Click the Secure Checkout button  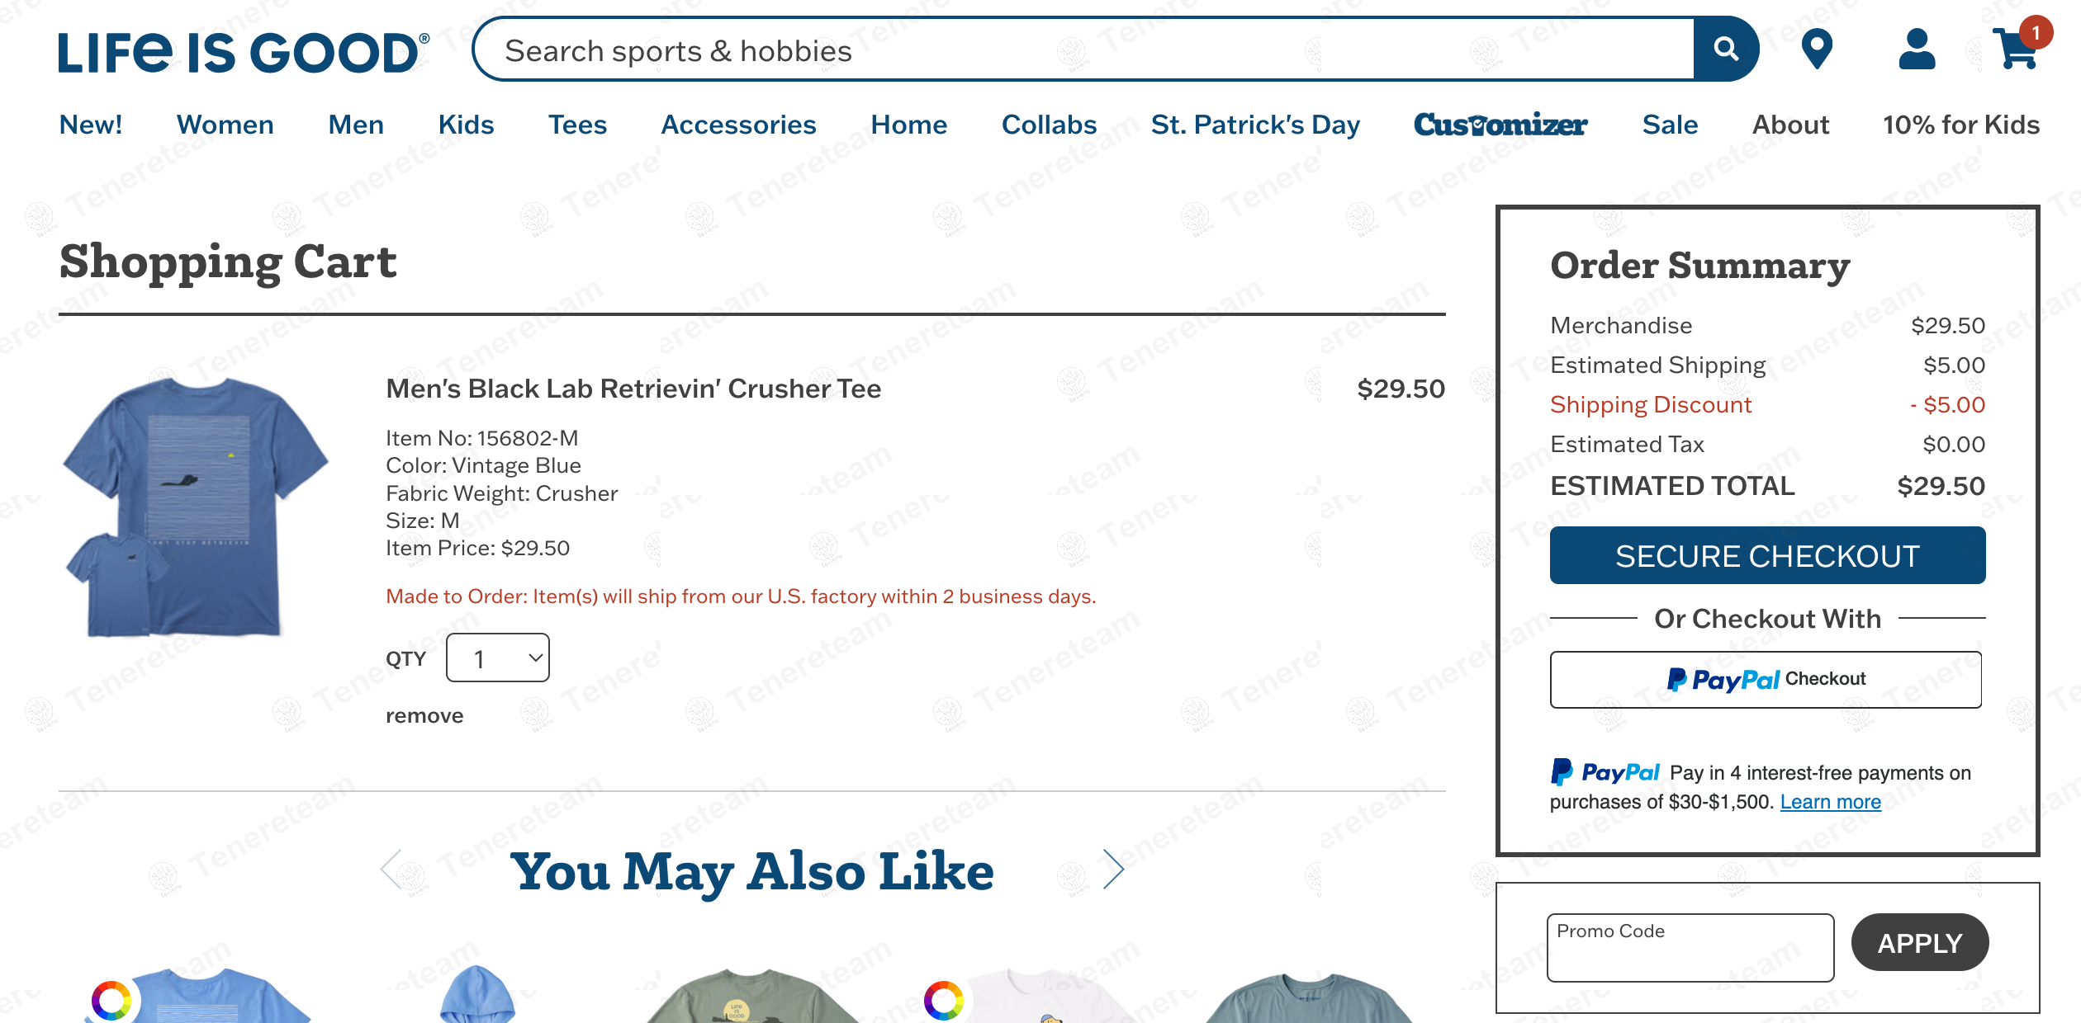pyautogui.click(x=1767, y=556)
